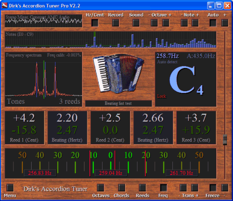The height and width of the screenshot is (201, 233).
Task: Click the 2.20 Beating (Hertz) panel
Action: (x=67, y=127)
